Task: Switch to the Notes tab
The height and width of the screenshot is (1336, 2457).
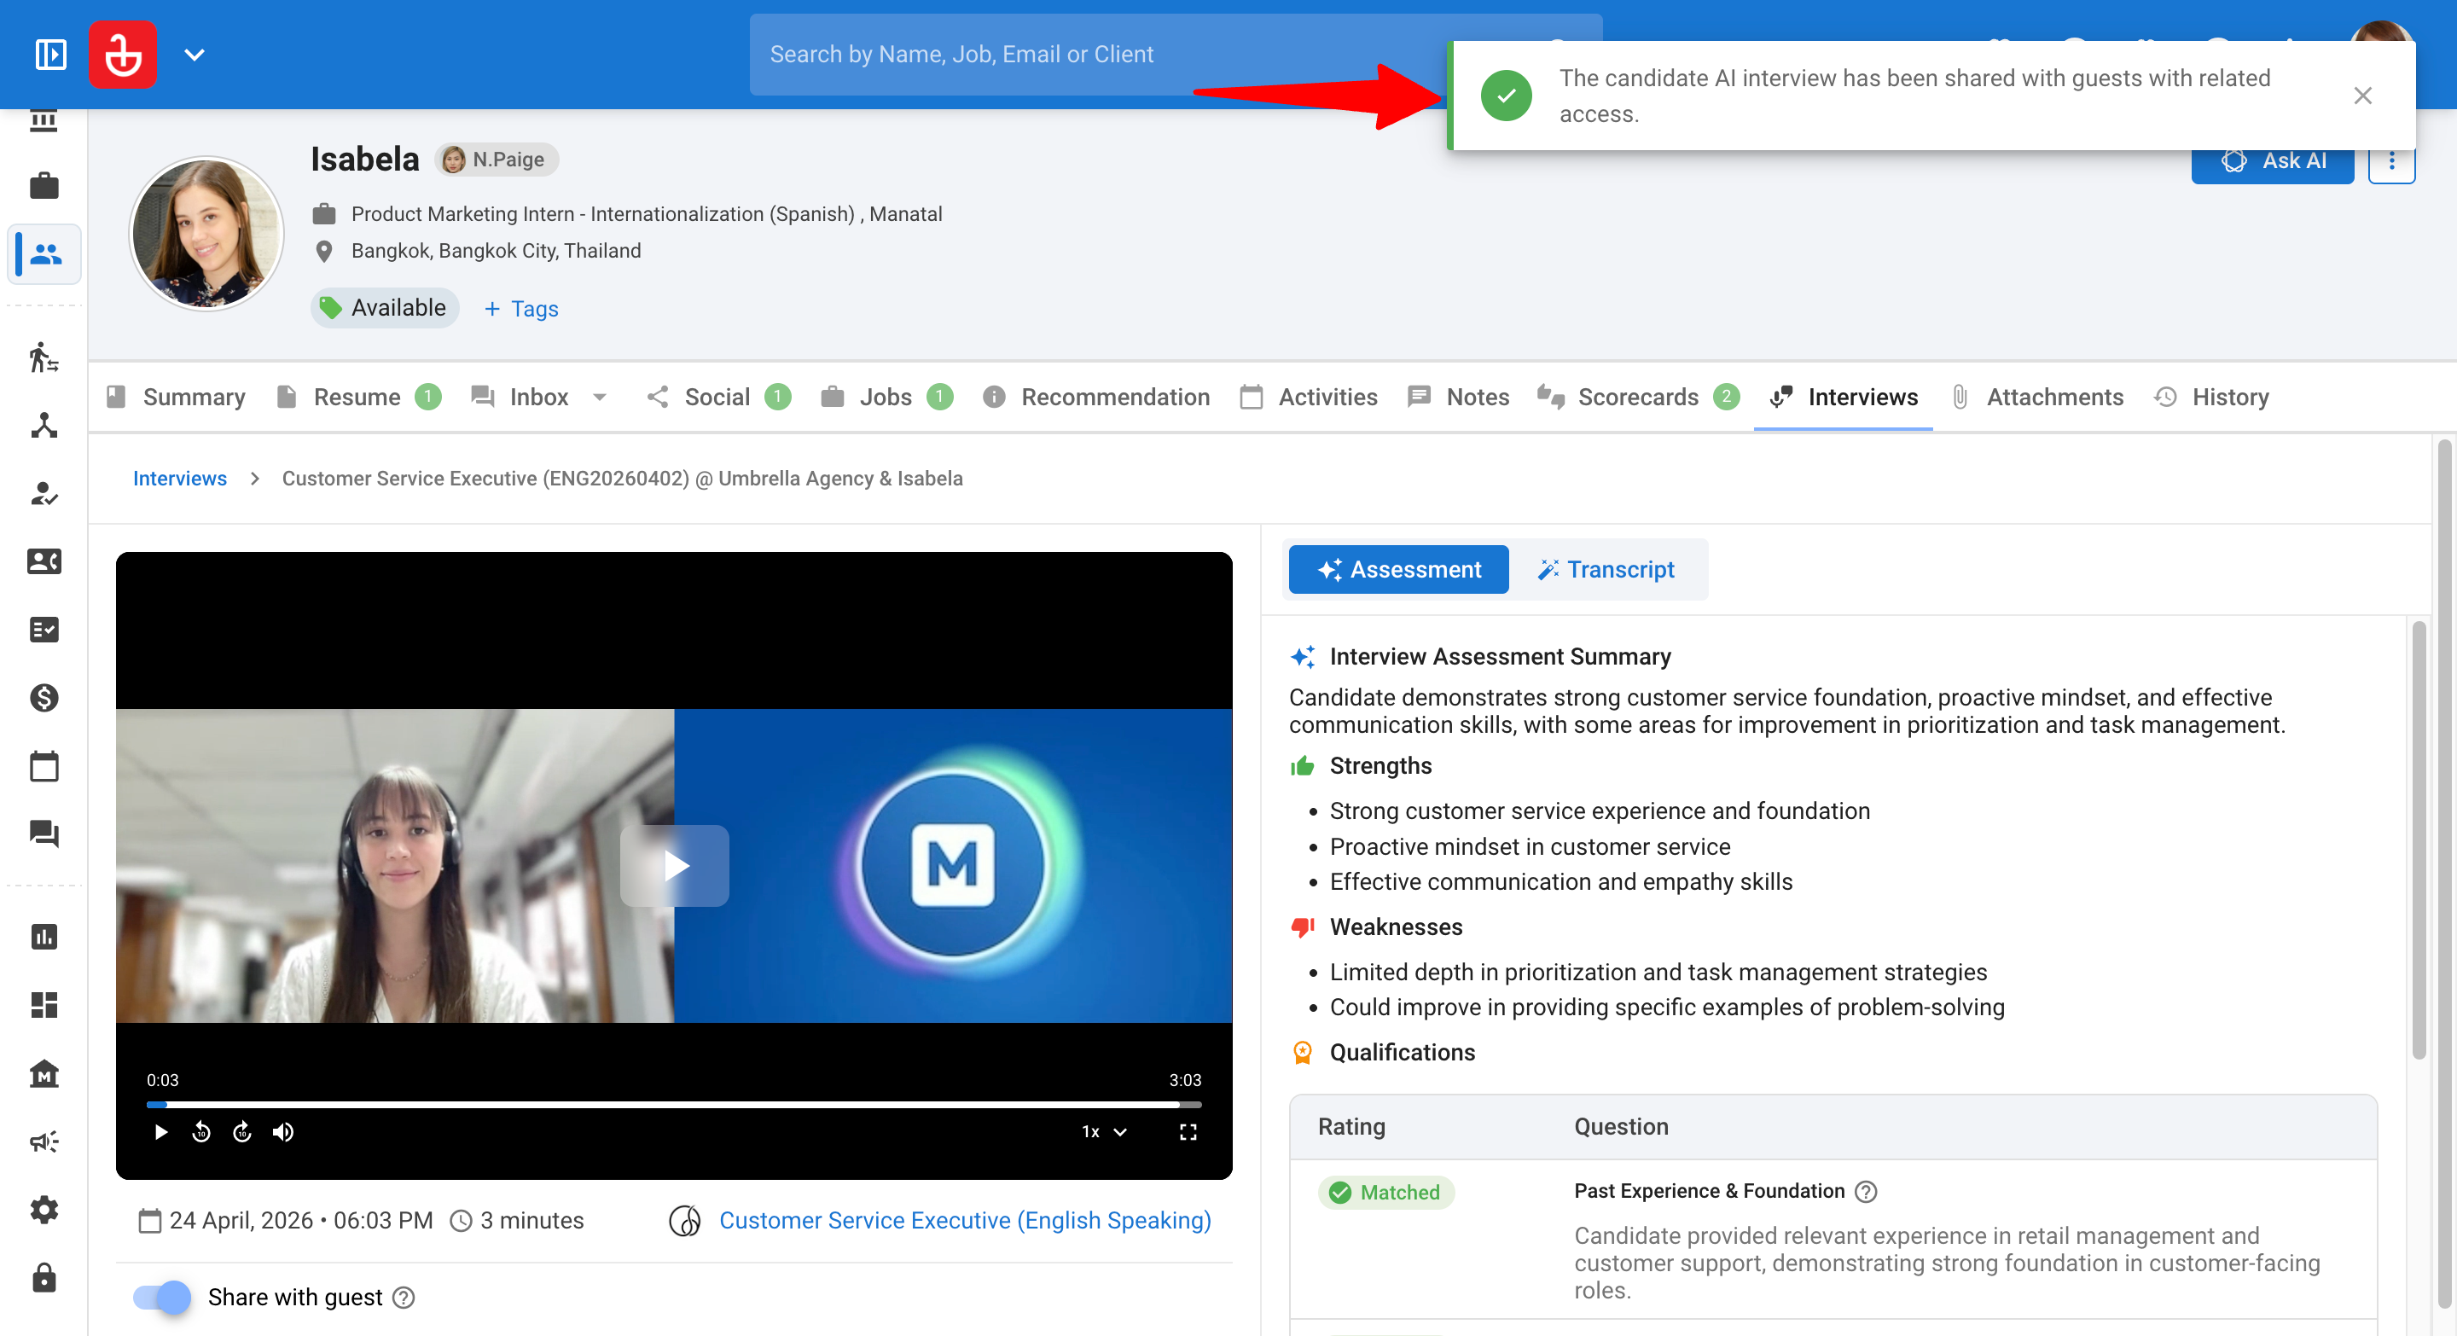Action: point(1458,397)
